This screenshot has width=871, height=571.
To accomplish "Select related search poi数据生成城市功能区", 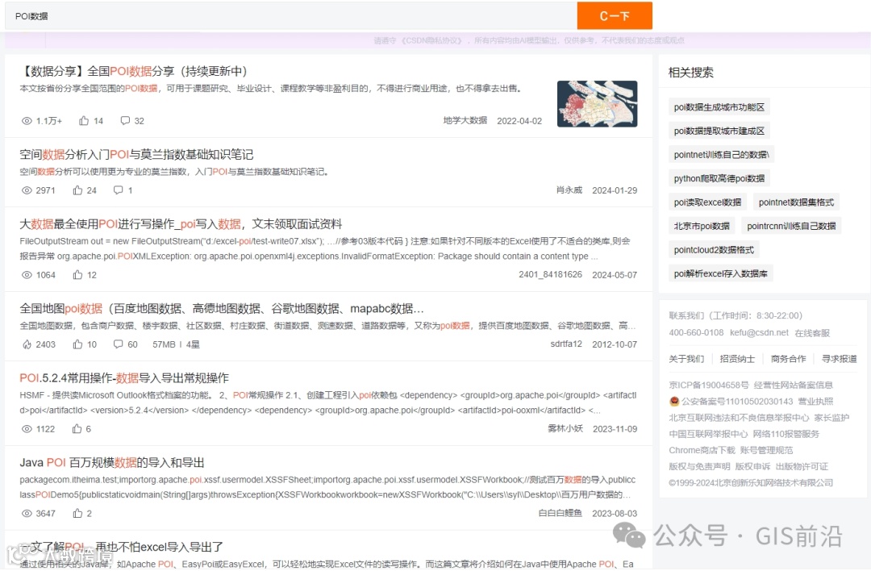I will [719, 107].
